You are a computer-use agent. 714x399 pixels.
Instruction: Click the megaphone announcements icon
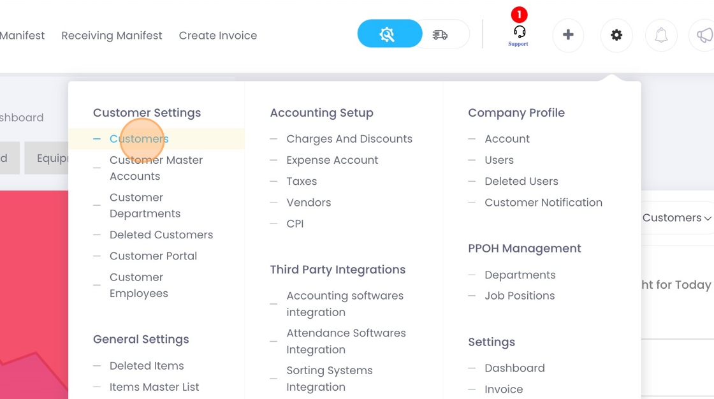coord(704,35)
